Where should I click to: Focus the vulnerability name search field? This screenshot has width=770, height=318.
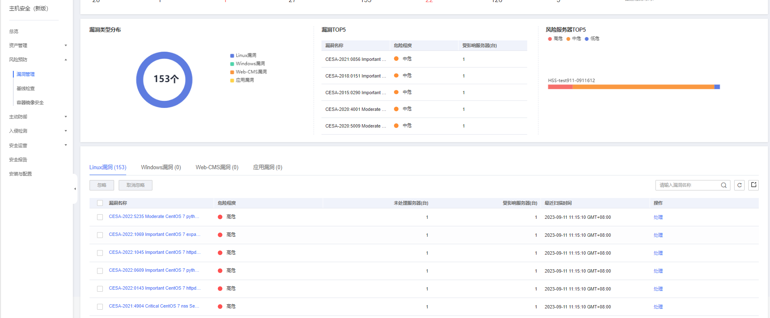pos(688,185)
